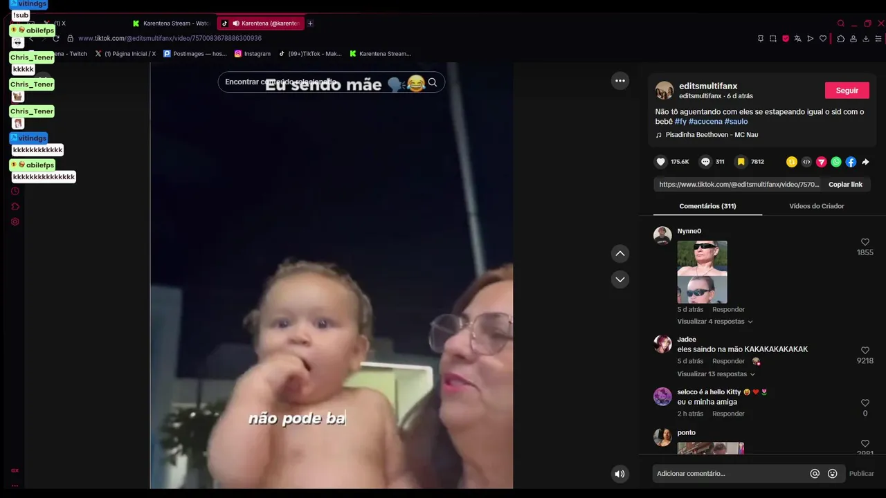
Task: Mute the video sound
Action: [x=620, y=474]
